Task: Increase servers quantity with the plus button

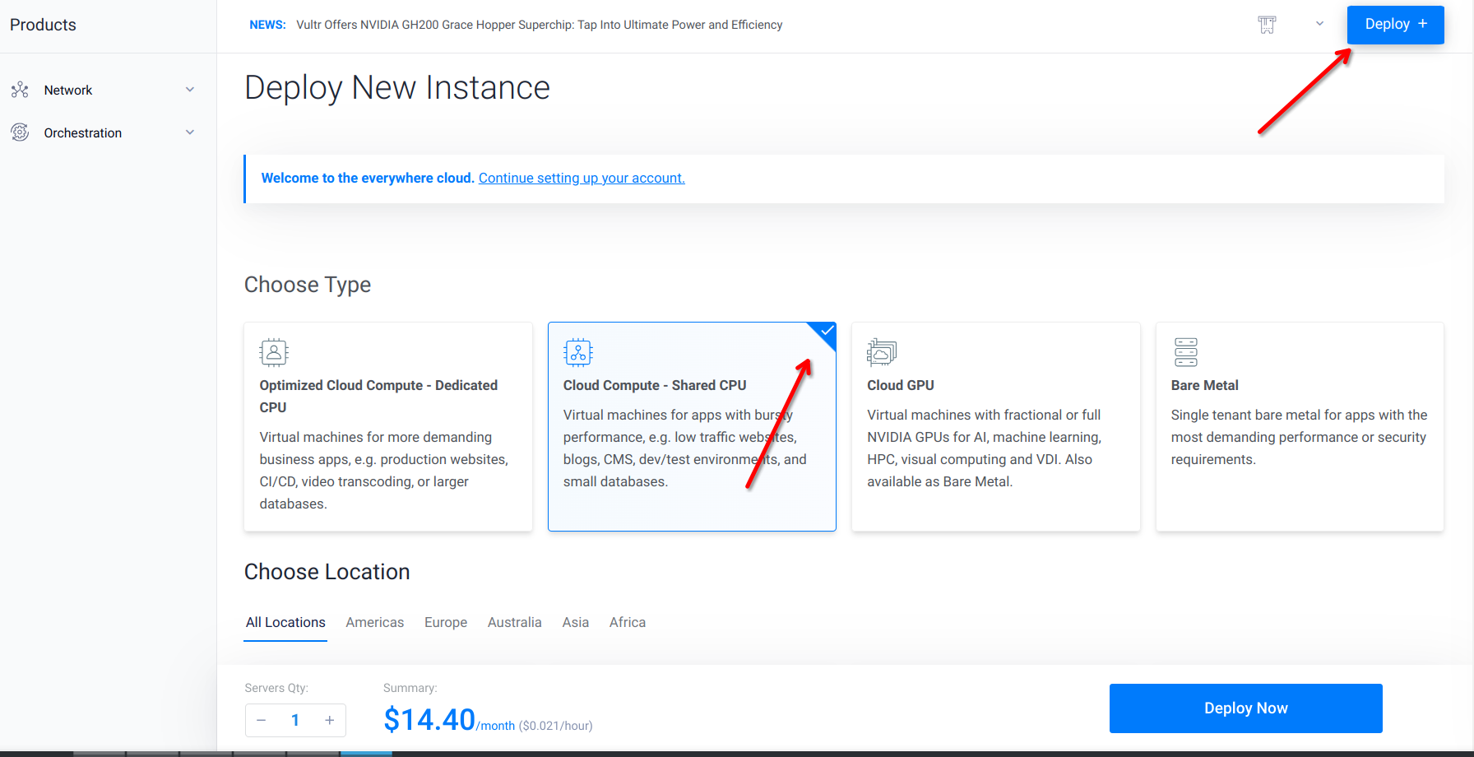Action: tap(330, 721)
